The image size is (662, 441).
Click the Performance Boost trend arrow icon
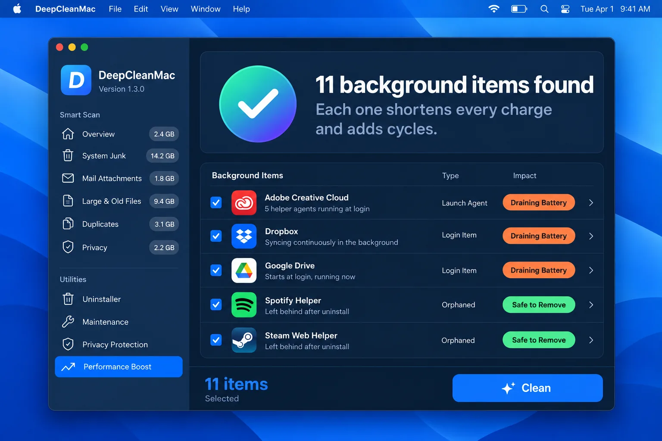(x=68, y=367)
